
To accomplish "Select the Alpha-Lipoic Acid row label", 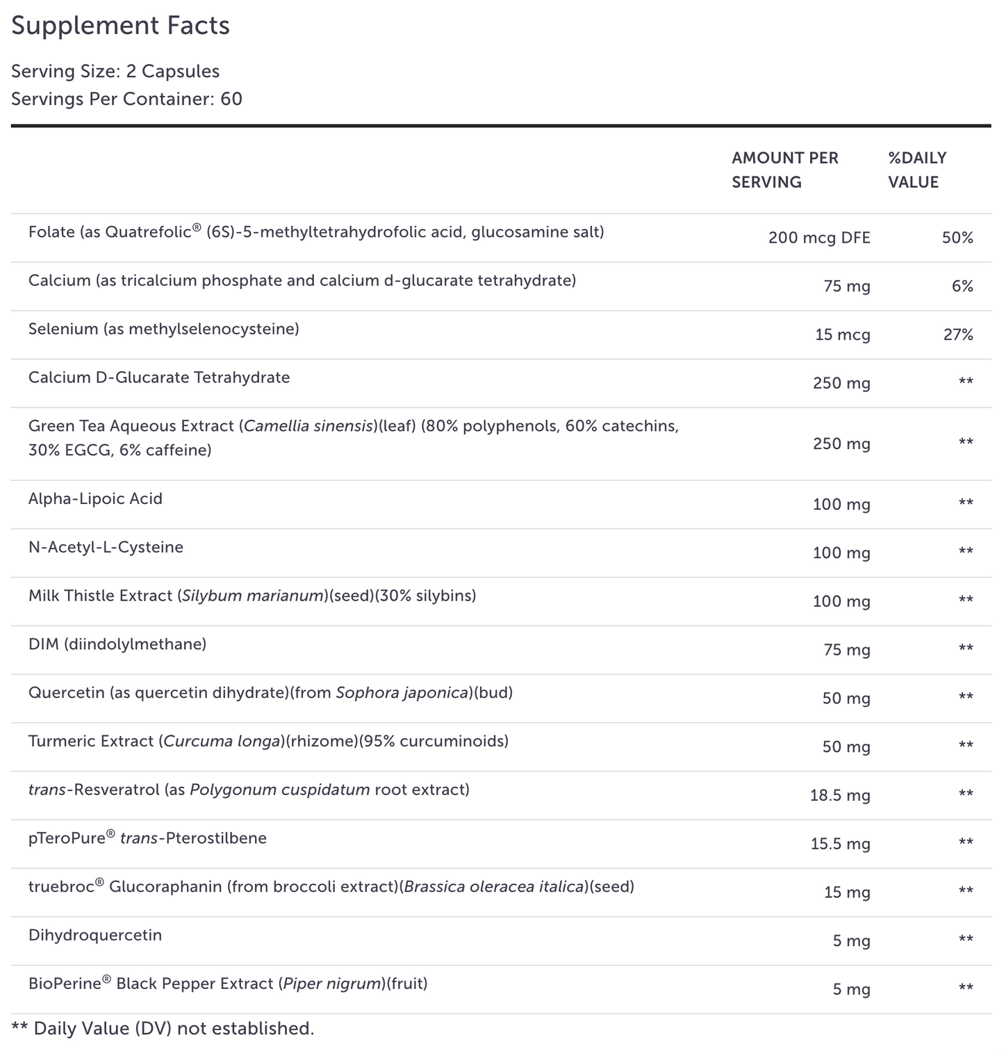I will (95, 499).
